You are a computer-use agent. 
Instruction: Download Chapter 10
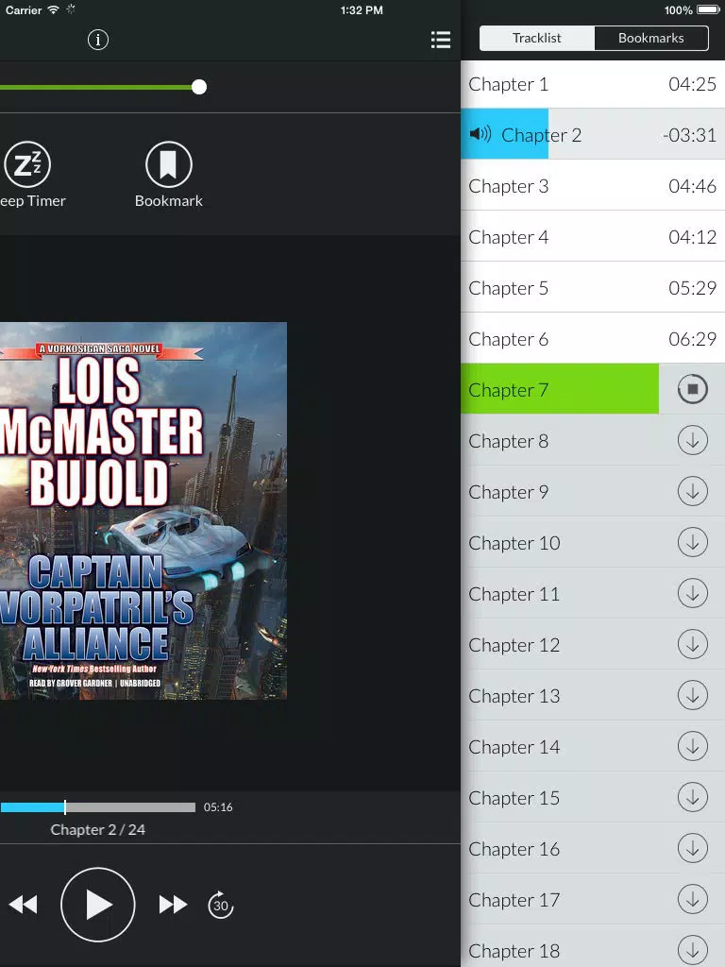(x=692, y=543)
